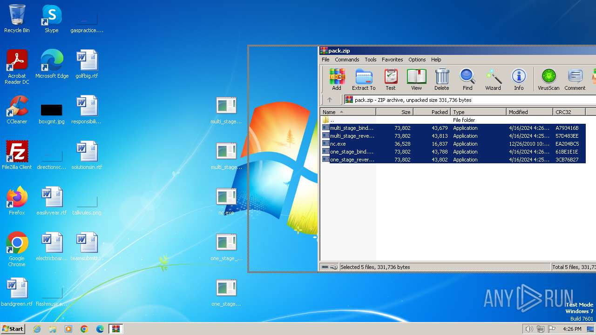The width and height of the screenshot is (596, 335).
Task: Open the Skype desktop shortcut
Action: tap(51, 19)
